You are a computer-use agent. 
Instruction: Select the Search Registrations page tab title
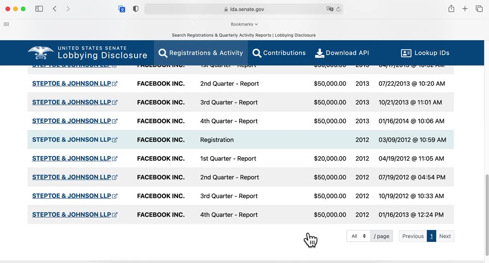pyautogui.click(x=244, y=35)
